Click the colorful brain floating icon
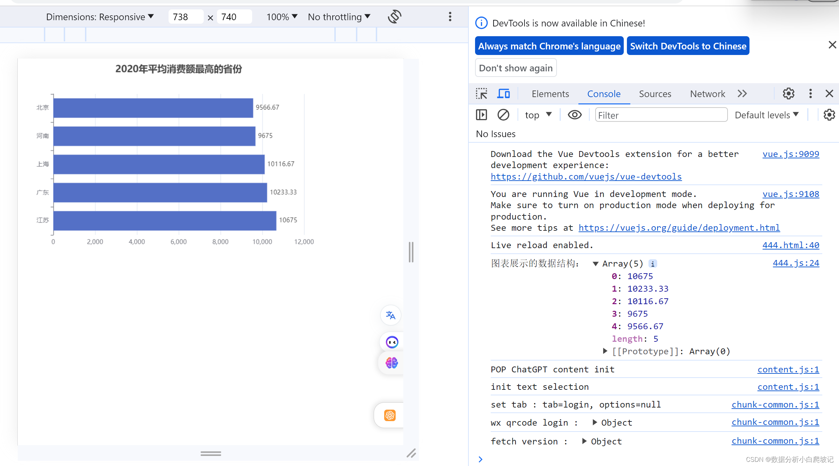 [x=392, y=363]
